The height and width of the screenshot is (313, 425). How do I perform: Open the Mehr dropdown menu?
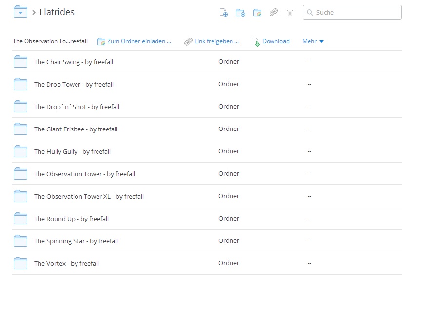click(x=312, y=41)
